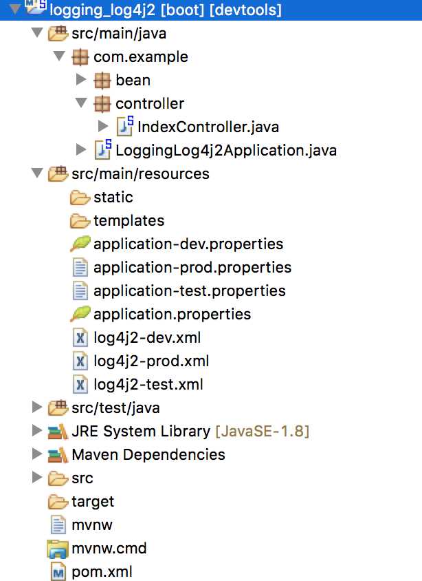The image size is (422, 581).
Task: Select JRE System Library [JavaSE-1.8] label
Action: (x=190, y=432)
